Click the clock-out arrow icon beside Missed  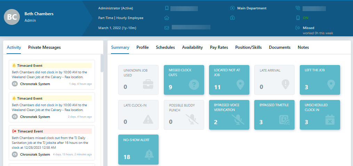point(298,28)
